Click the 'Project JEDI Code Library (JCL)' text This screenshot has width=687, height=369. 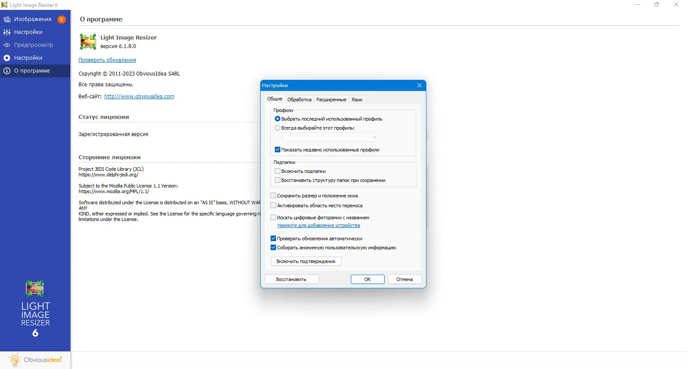coord(111,169)
